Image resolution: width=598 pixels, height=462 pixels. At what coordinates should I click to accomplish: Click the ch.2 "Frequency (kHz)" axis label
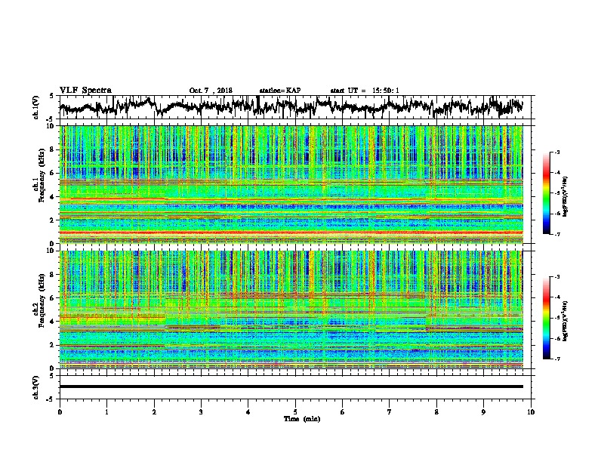tap(42, 300)
